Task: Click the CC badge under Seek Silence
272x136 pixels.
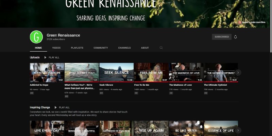Action: click(101, 93)
